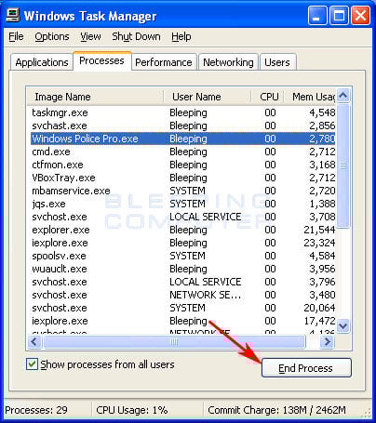376x423 pixels.
Task: Click the vertical scrollbar up arrow
Action: point(343,96)
